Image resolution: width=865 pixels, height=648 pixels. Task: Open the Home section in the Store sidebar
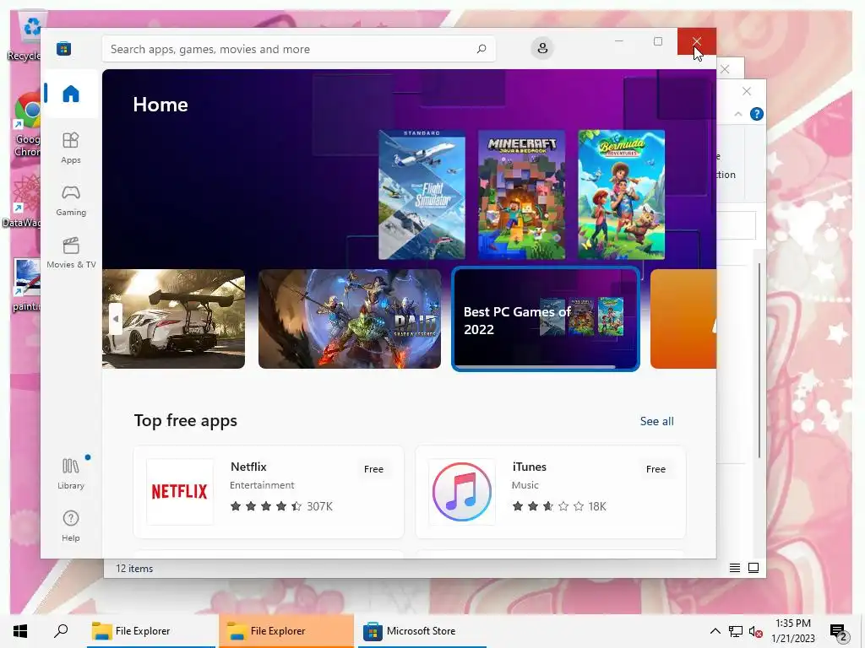71,94
